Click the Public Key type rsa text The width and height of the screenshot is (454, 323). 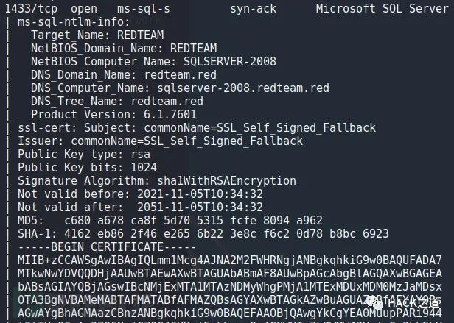(84, 155)
